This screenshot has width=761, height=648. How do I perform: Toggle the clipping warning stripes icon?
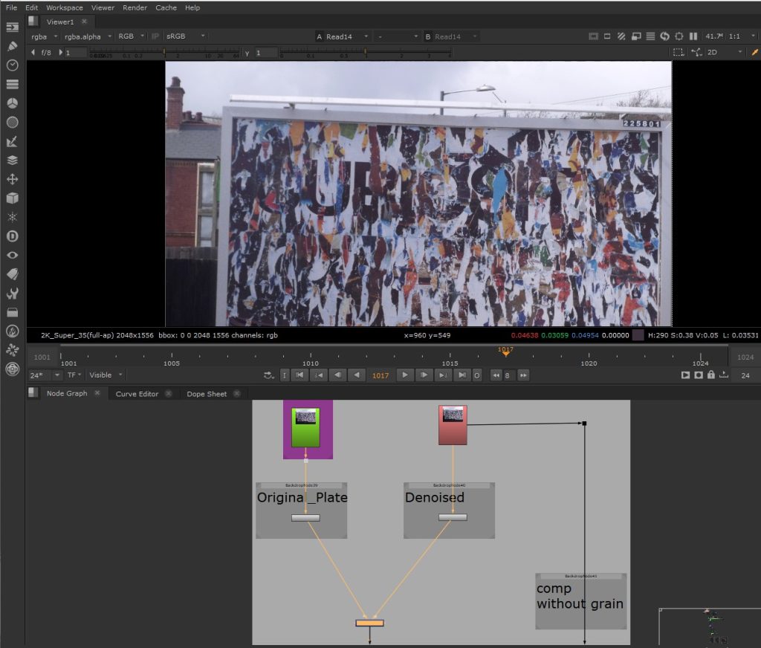tap(621, 36)
